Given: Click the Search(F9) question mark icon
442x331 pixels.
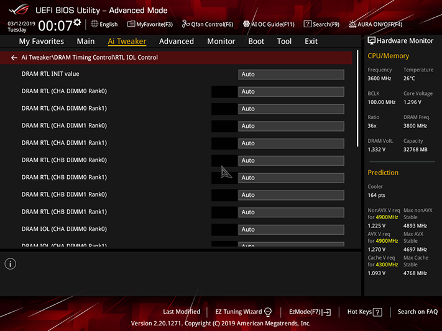Looking at the screenshot, I should (x=307, y=24).
